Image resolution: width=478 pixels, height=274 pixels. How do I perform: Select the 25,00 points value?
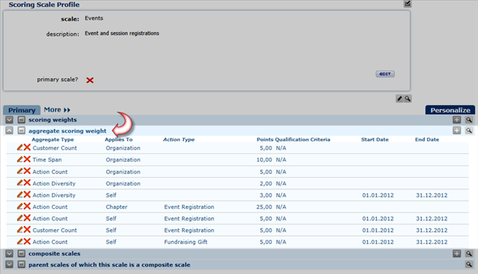coord(264,207)
